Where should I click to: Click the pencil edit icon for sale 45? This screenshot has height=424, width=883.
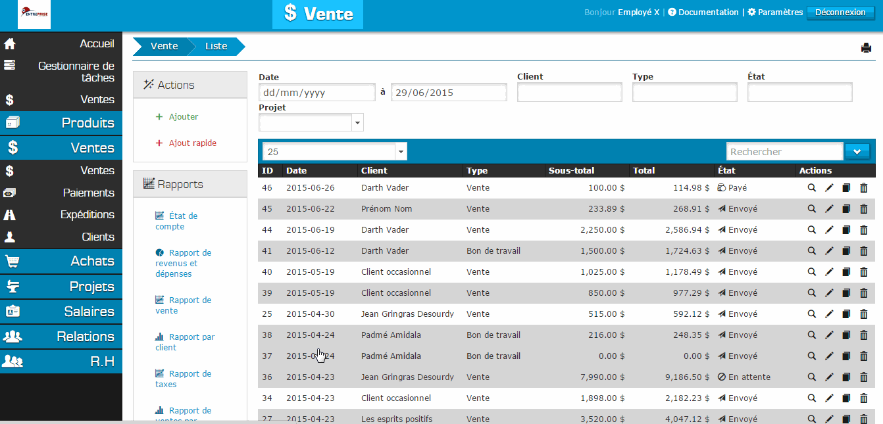point(829,209)
